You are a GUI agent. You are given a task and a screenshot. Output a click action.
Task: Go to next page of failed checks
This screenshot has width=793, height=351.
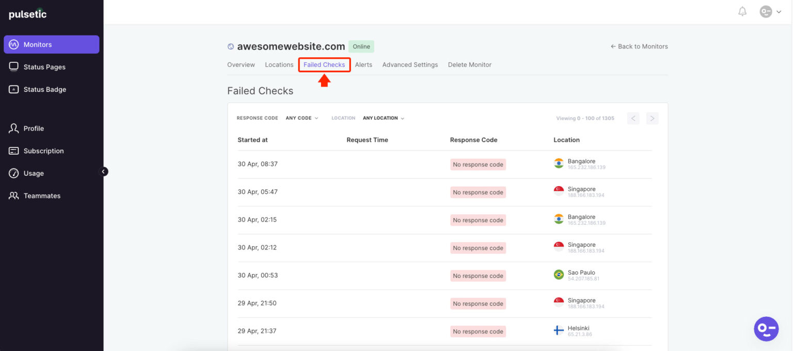point(652,118)
